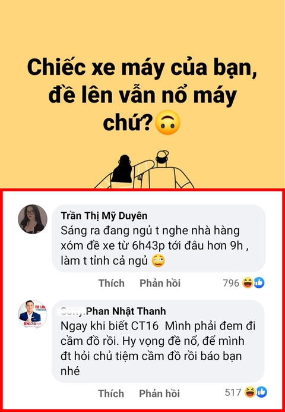Click blue thumbs-up icon beside 517
This screenshot has width=285, height=412.
[261, 392]
